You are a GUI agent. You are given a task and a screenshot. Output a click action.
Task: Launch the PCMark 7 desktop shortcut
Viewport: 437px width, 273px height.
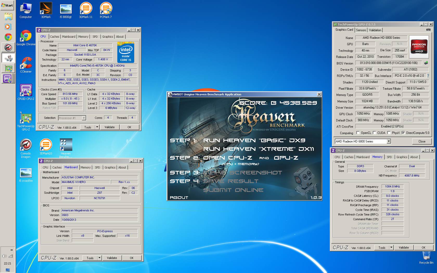pos(106,11)
